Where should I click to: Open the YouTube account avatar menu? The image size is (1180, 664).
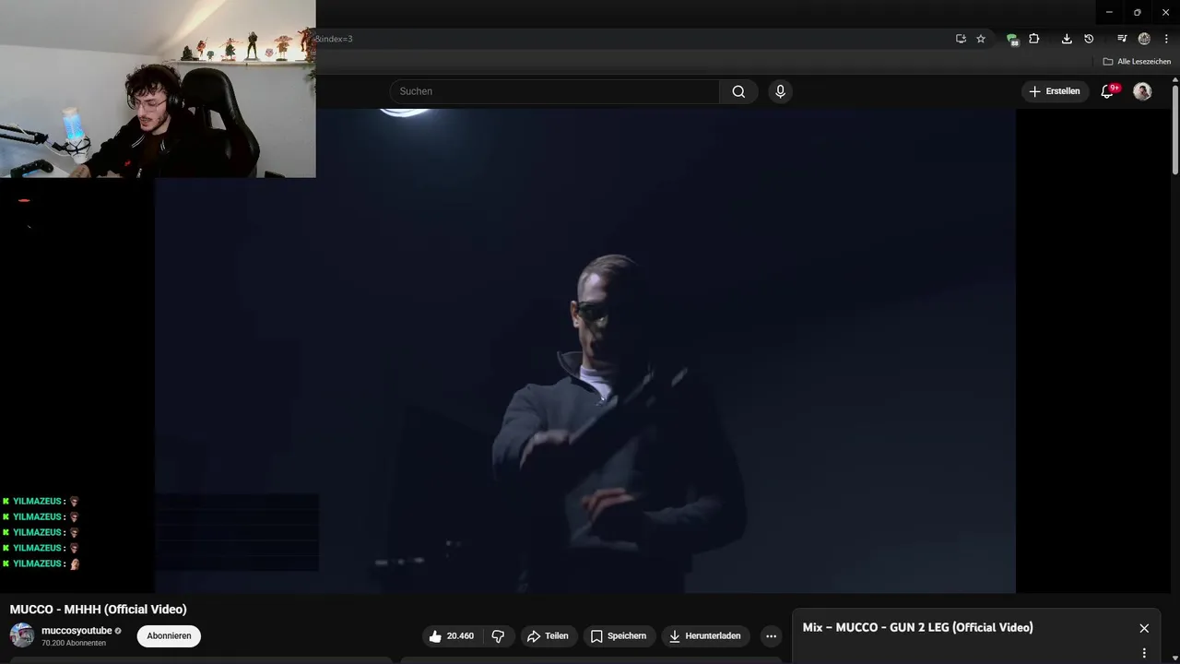(1142, 91)
